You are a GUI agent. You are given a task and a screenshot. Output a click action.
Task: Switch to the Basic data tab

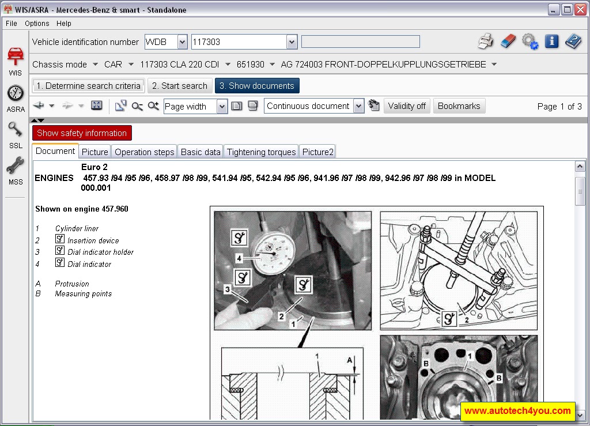point(201,152)
